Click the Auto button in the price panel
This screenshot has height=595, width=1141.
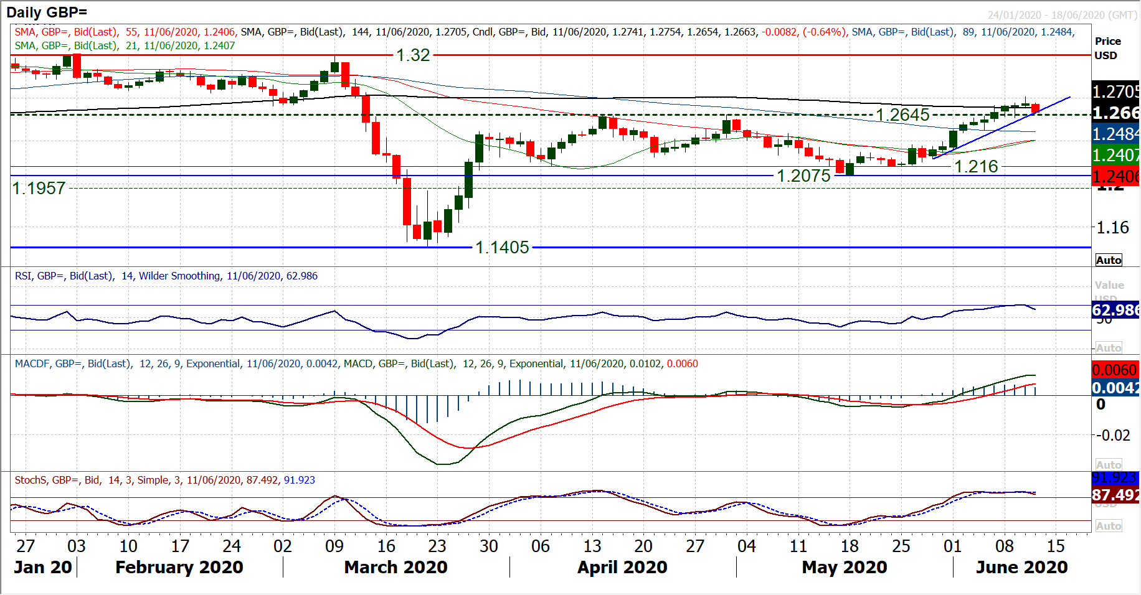coord(1109,260)
